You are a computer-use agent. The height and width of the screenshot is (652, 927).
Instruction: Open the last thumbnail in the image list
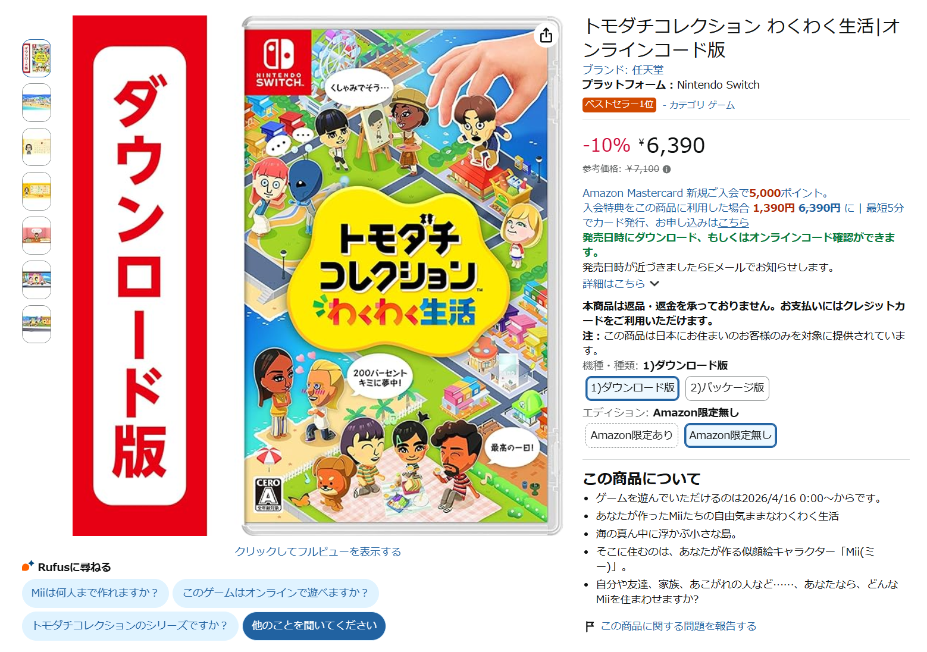[37, 324]
